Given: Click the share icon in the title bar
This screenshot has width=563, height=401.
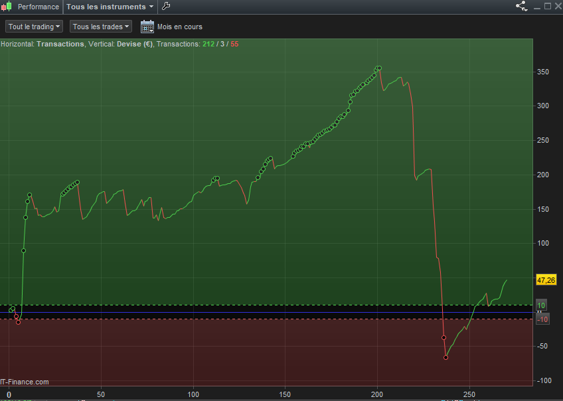Looking at the screenshot, I should pos(521,6).
